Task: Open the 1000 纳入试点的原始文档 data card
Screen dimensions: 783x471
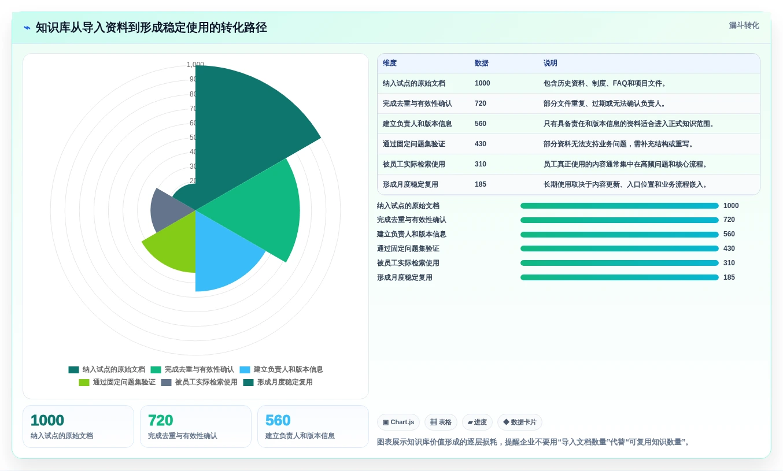Action: point(78,427)
